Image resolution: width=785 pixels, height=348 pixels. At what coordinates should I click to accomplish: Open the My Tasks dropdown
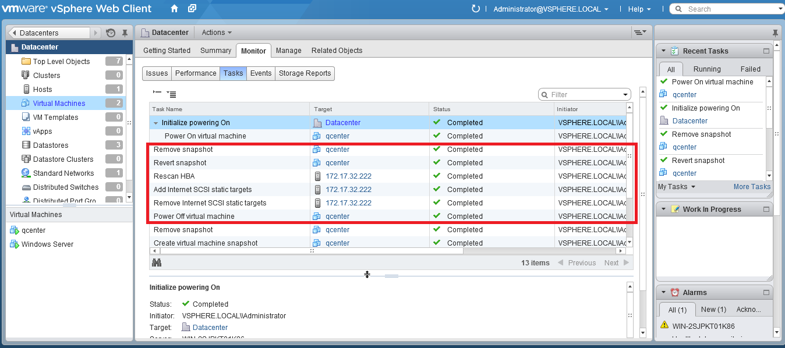[677, 187]
